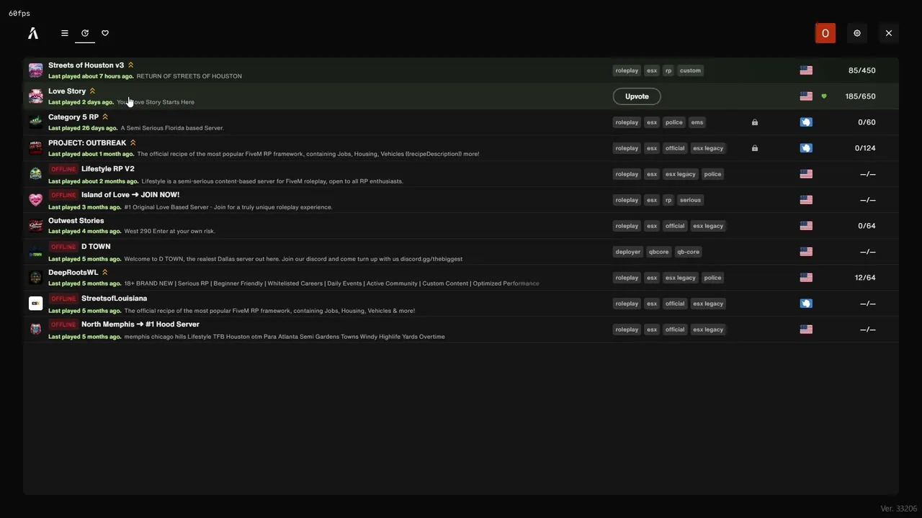Click the Streets of Houston v3 server icon
This screenshot has height=518, width=922.
coord(35,71)
